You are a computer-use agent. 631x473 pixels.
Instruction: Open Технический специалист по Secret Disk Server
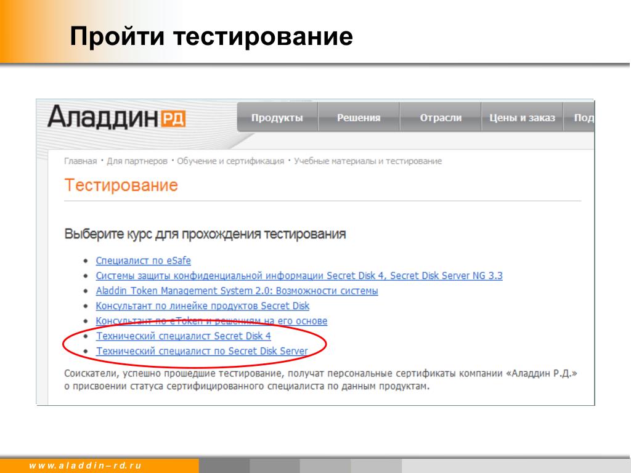[202, 351]
